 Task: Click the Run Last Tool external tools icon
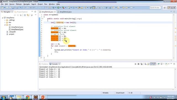(x=63, y=7)
